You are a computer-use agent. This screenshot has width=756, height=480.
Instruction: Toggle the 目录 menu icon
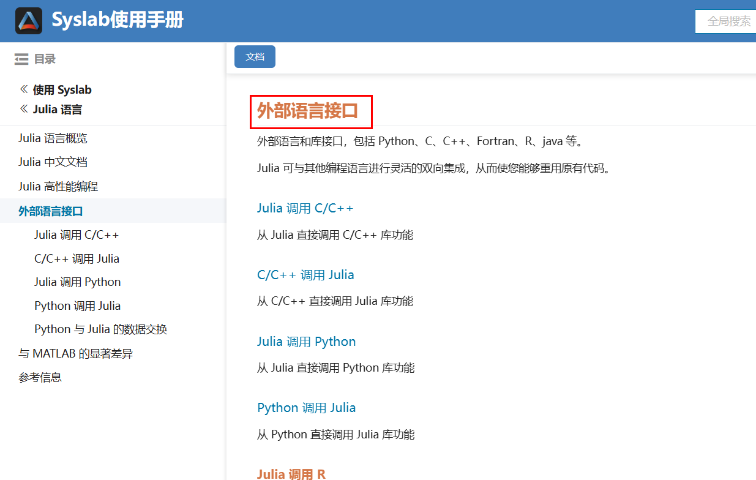coord(21,59)
